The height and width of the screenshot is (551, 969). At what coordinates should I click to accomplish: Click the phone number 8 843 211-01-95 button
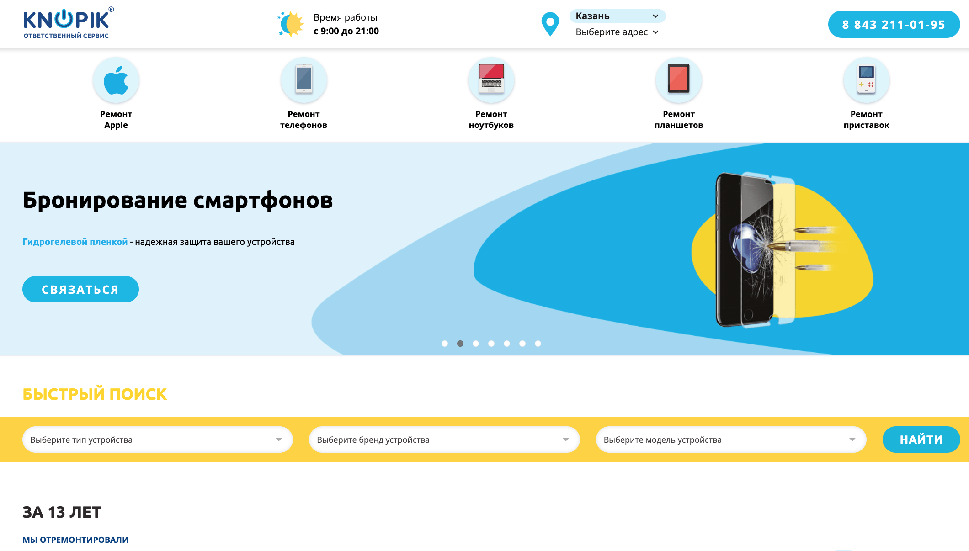[x=894, y=24]
